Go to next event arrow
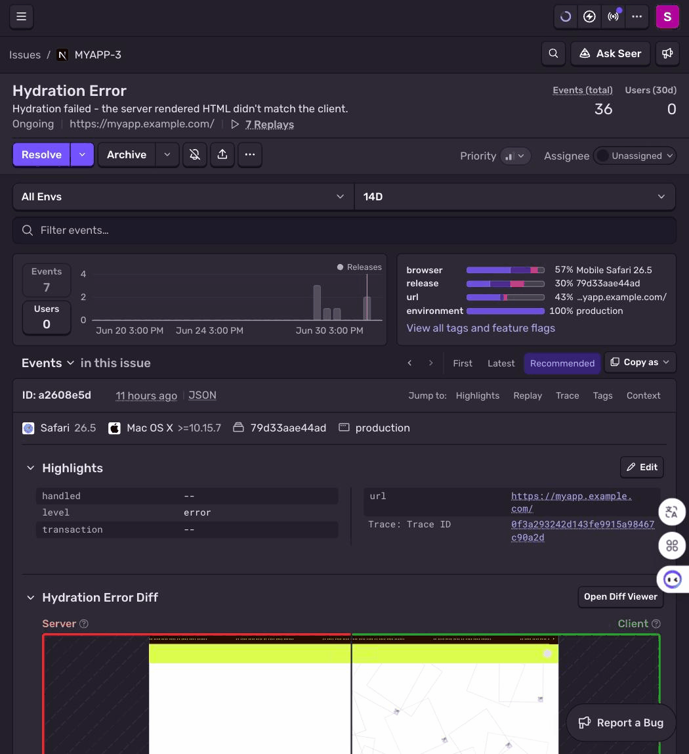 (x=431, y=363)
